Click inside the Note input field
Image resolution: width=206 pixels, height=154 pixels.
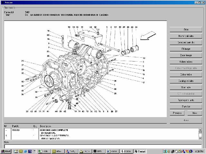103,146
